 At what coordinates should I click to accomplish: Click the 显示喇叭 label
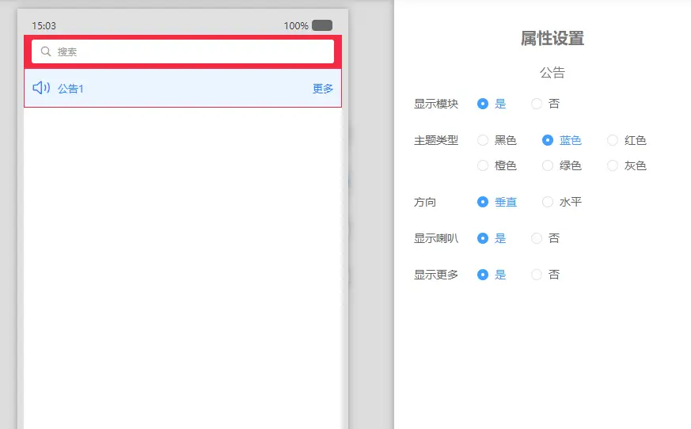click(436, 238)
